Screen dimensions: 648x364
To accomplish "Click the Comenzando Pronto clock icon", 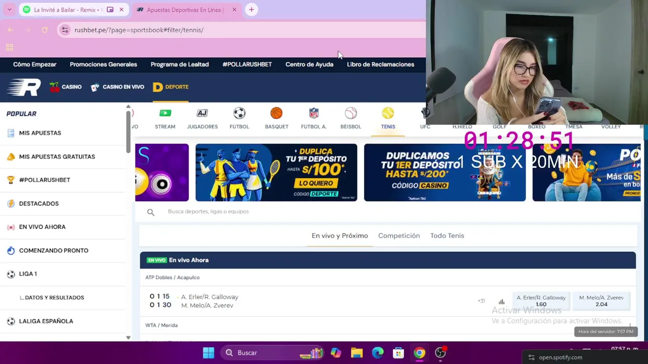I will click(11, 251).
